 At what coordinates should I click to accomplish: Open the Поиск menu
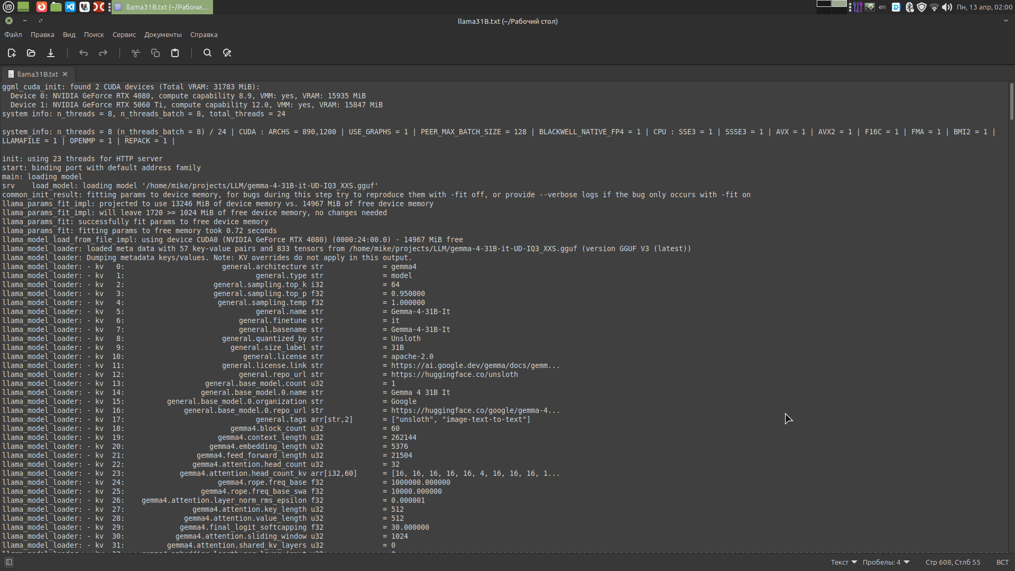click(94, 34)
